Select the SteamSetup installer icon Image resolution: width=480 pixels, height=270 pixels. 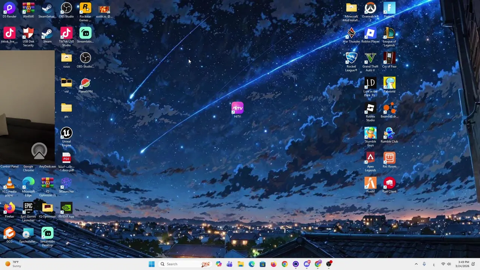pos(47,11)
